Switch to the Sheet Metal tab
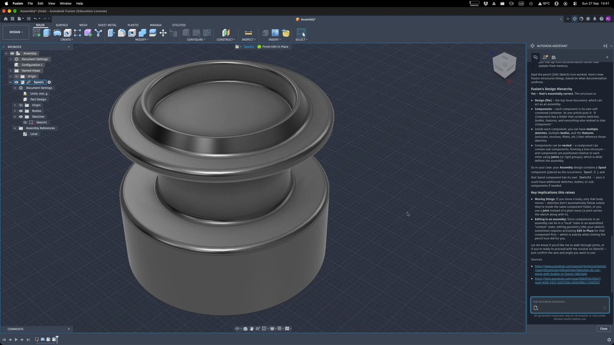614x345 pixels. [107, 25]
